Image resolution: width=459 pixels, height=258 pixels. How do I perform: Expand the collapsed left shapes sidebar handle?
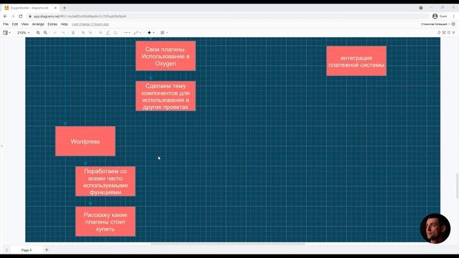point(1,145)
